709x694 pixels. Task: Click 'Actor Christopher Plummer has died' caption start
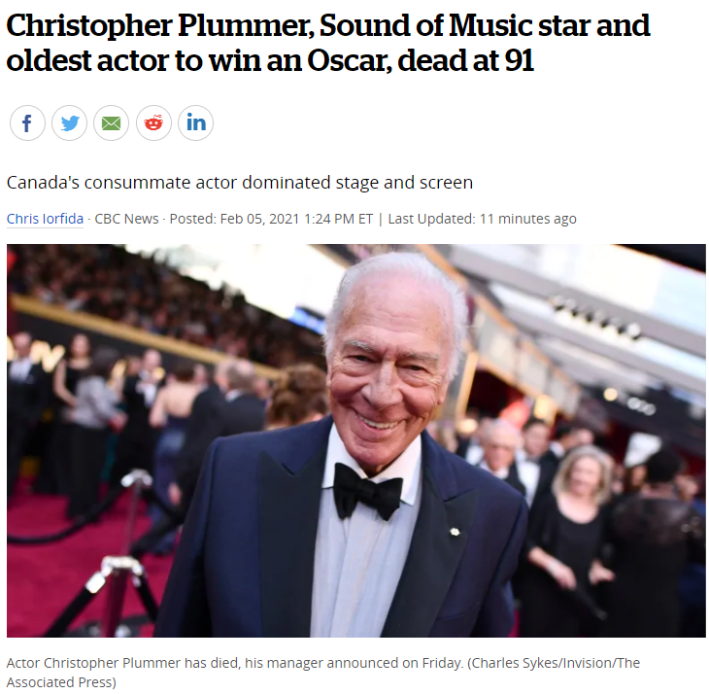[x=121, y=663]
